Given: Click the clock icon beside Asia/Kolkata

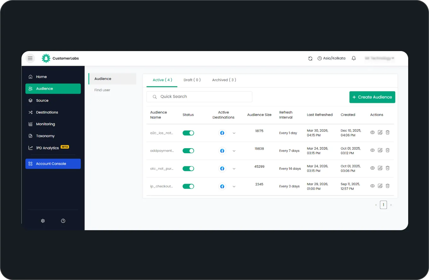Looking at the screenshot, I should (320, 58).
